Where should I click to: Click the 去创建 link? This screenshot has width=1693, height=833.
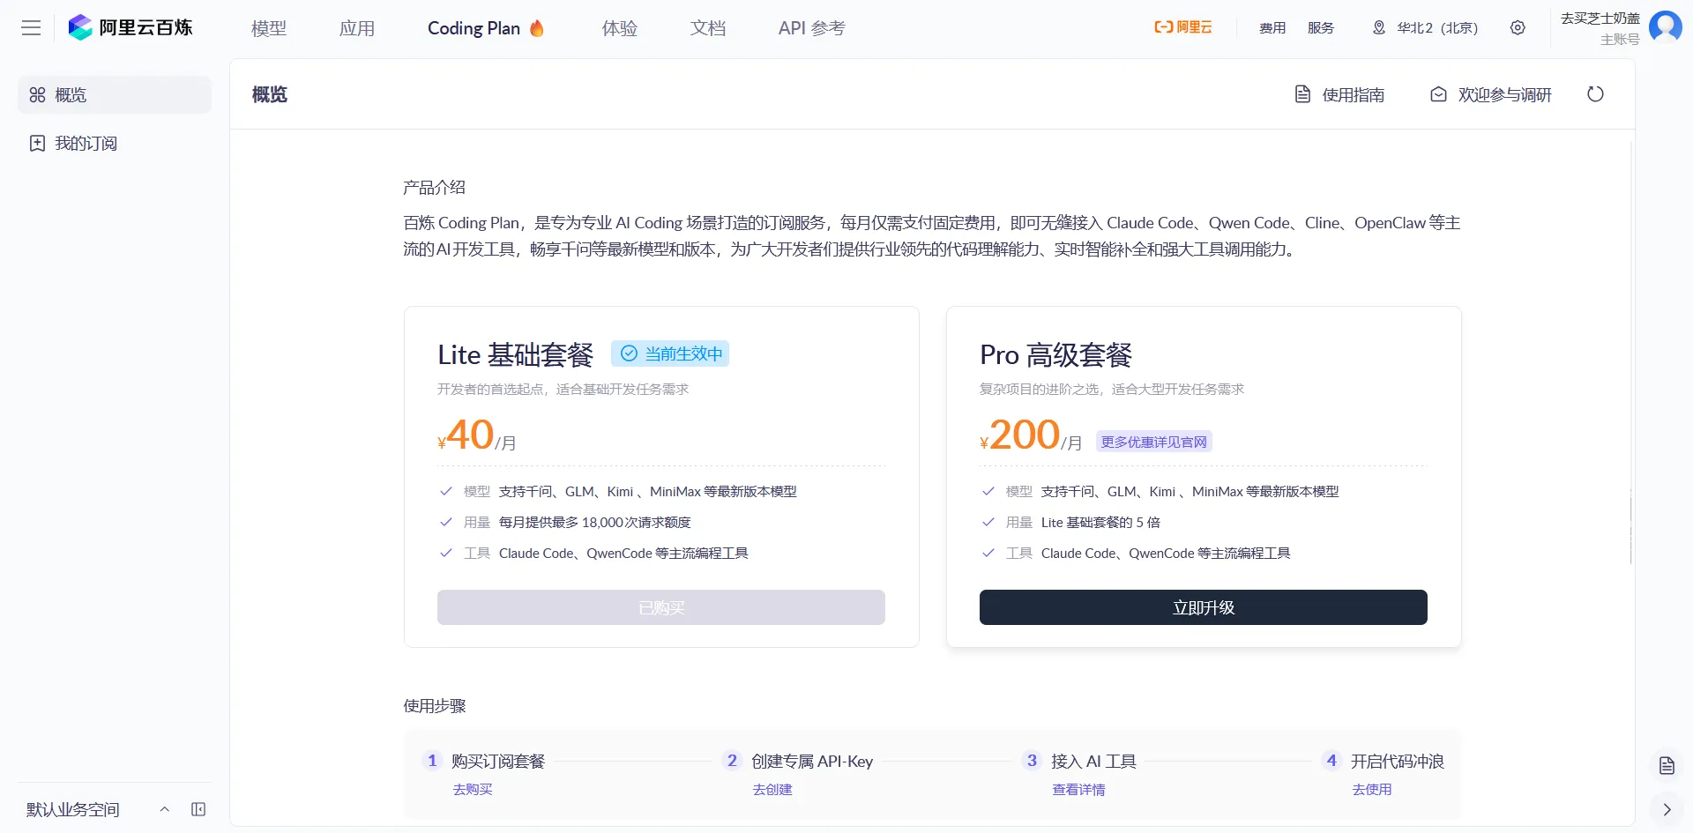[x=772, y=789]
